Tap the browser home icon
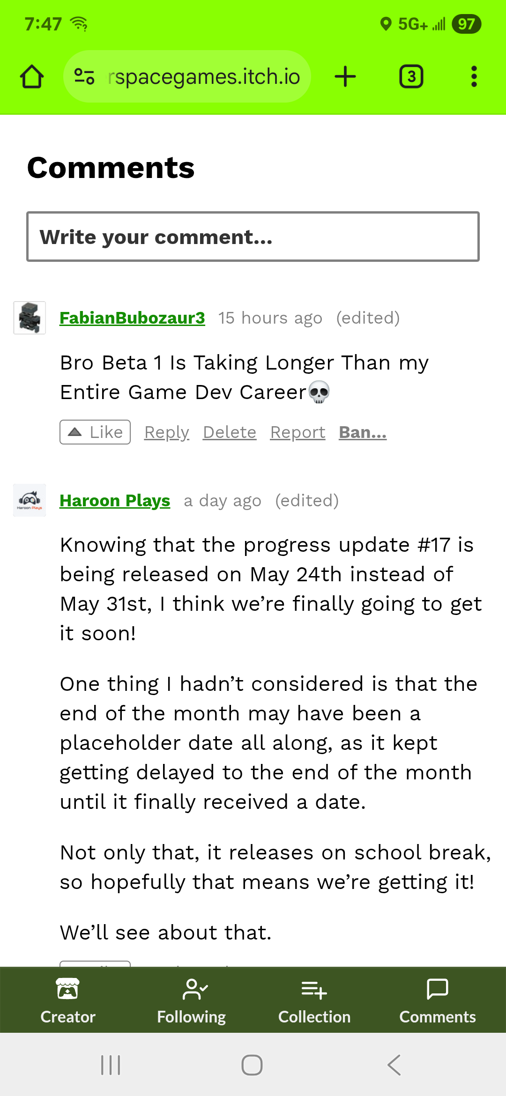Image resolution: width=506 pixels, height=1096 pixels. coord(32,77)
